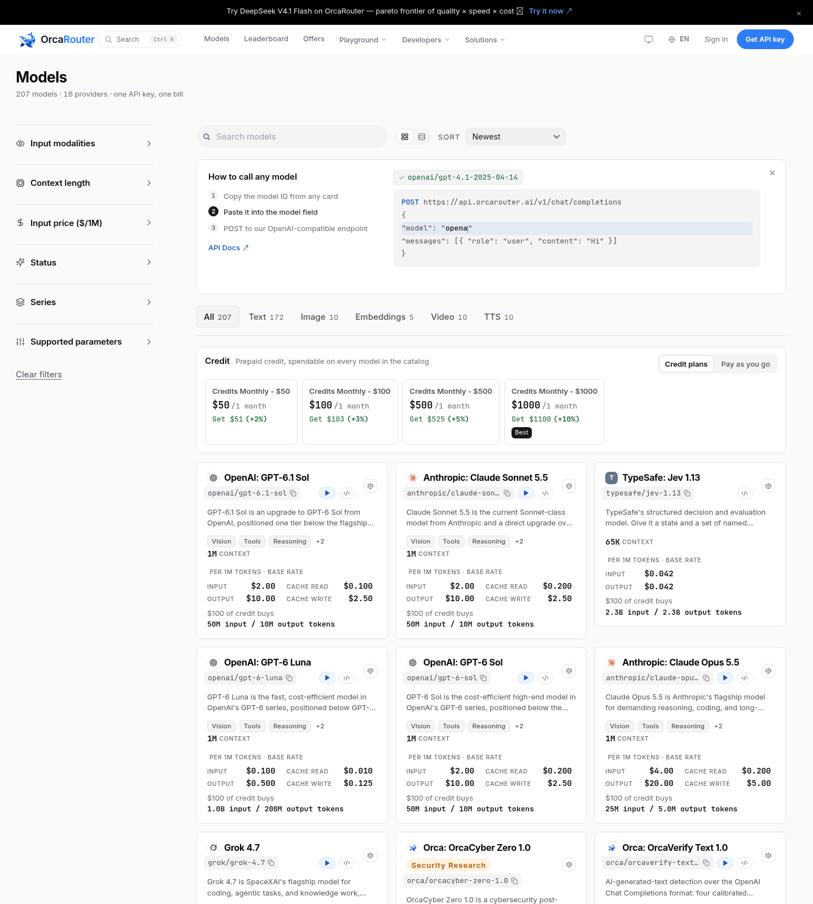Viewport: 813px width, 904px height.
Task: Copy the openai/gpt-6-luna model ID
Action: pos(289,678)
